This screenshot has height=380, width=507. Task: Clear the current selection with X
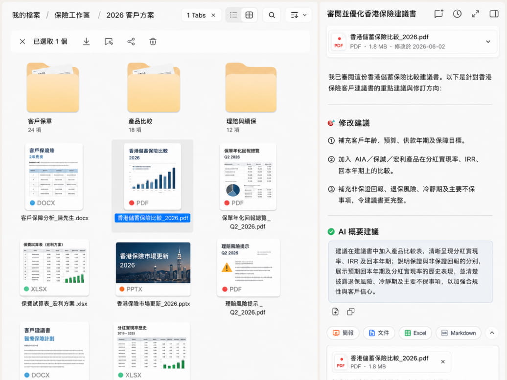coord(23,42)
